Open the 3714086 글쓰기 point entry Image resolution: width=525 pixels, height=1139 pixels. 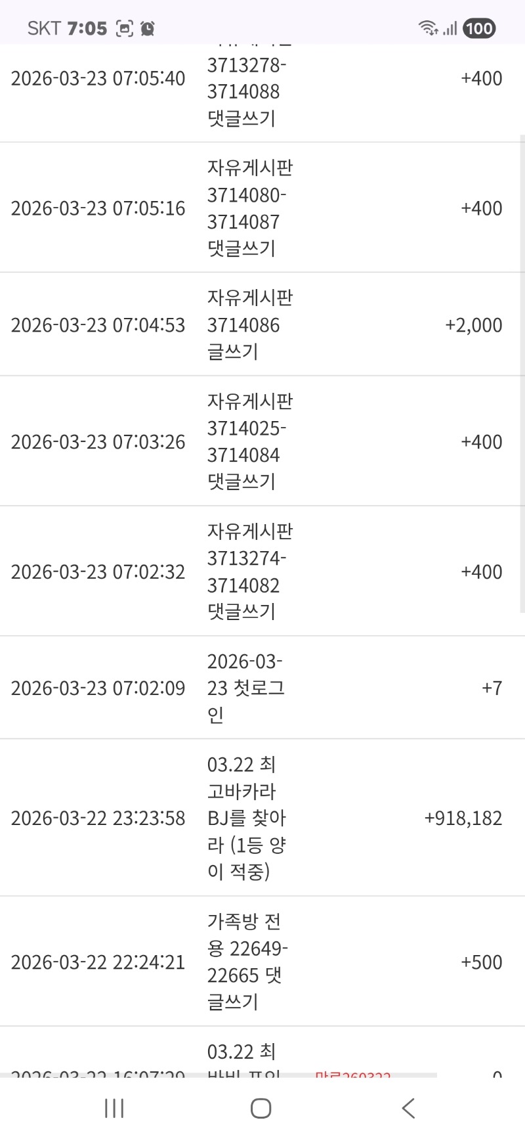249,324
